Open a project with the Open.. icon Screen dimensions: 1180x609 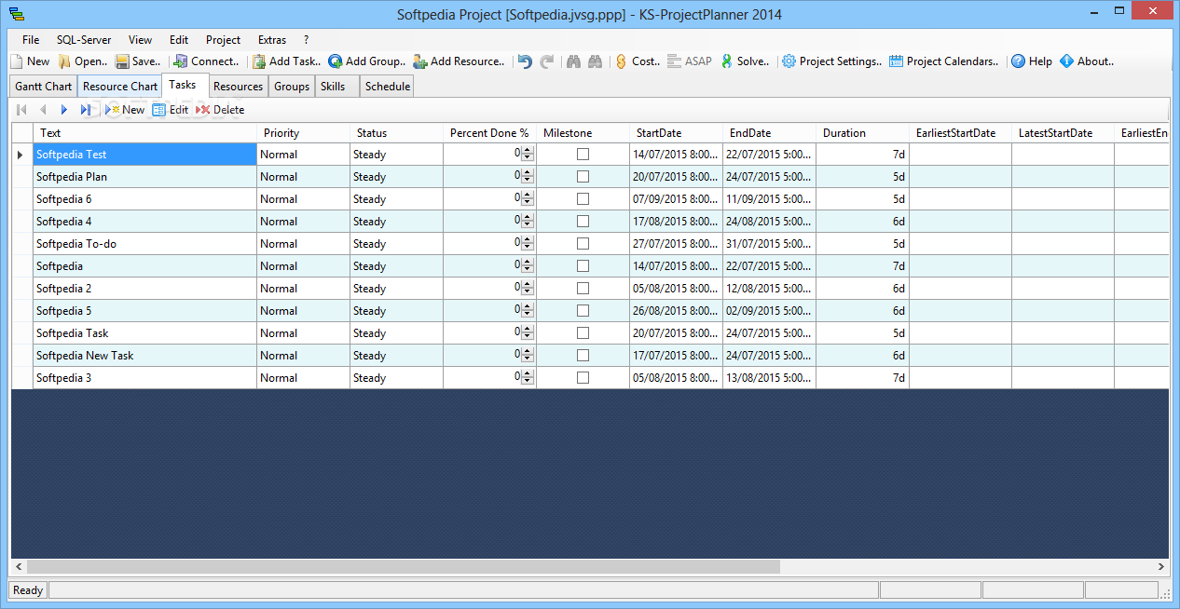pyautogui.click(x=64, y=61)
